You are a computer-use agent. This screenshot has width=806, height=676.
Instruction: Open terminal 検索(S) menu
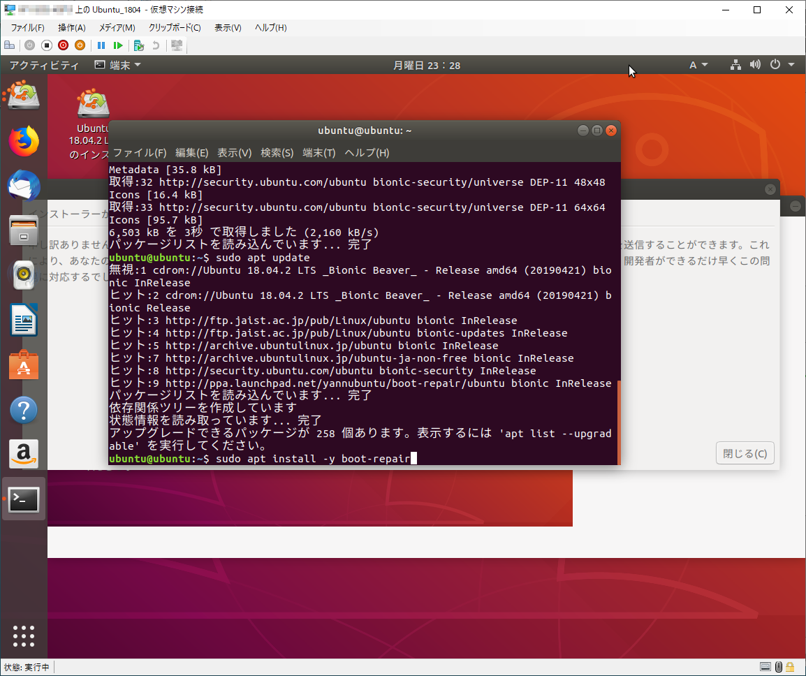[x=277, y=153]
